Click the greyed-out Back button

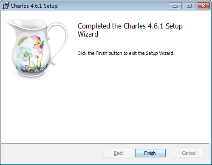coord(119,153)
